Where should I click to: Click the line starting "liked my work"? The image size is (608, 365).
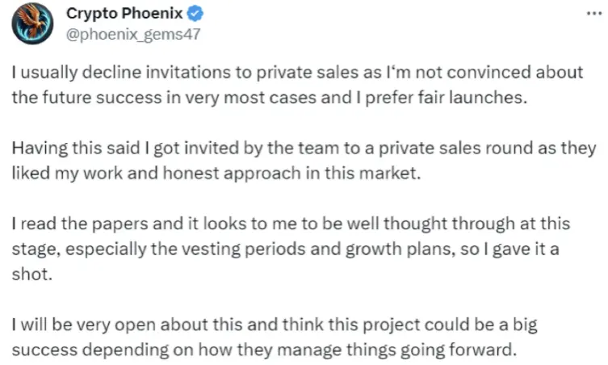[x=216, y=174]
